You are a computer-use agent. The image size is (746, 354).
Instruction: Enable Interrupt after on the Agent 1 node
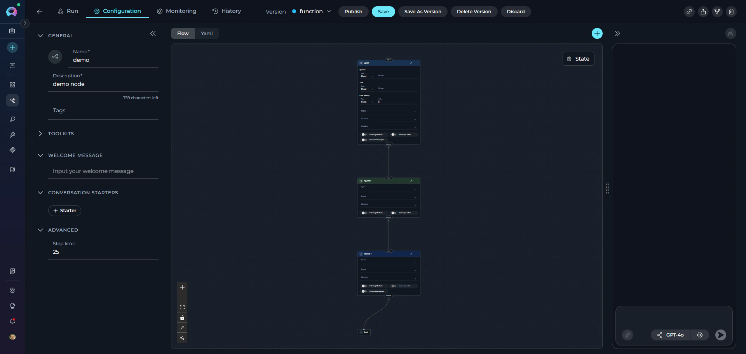pyautogui.click(x=394, y=213)
